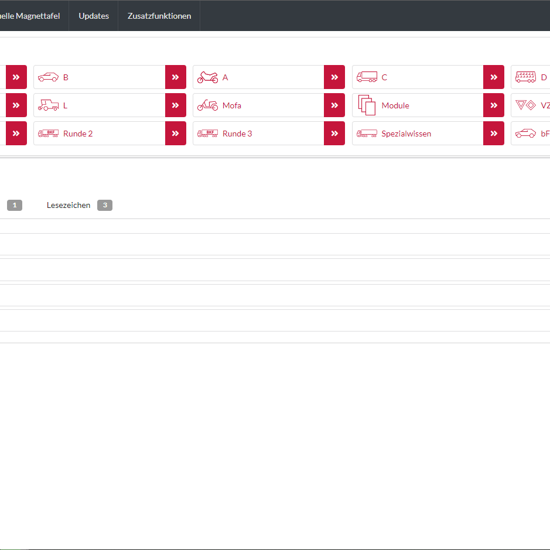Image resolution: width=550 pixels, height=550 pixels.
Task: Click the traffic sign VZ icon
Action: pos(525,105)
